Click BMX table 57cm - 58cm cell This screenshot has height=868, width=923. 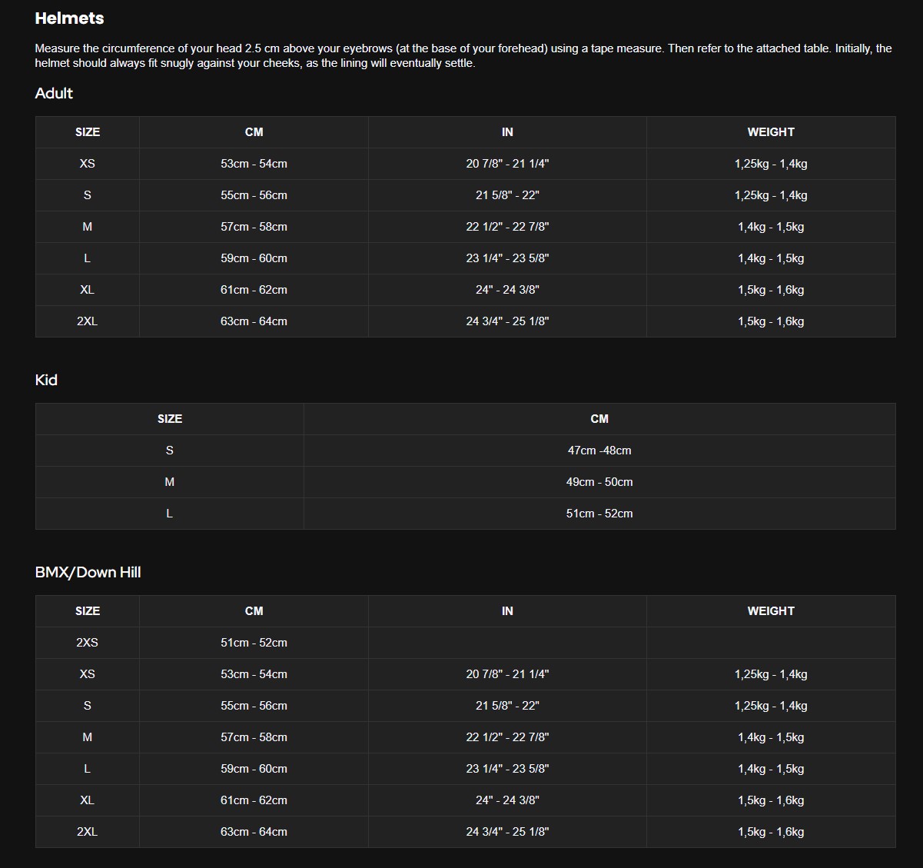click(254, 737)
